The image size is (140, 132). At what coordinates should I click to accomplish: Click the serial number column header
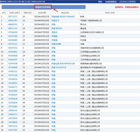click(4, 13)
